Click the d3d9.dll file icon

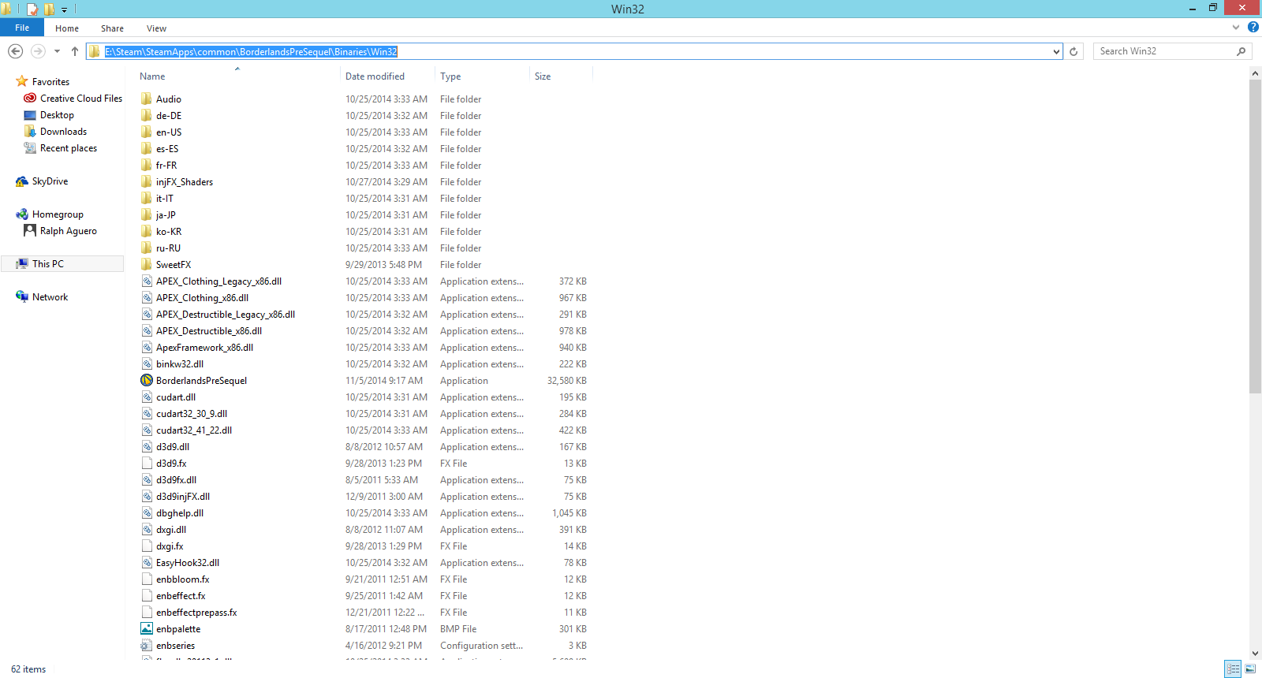tap(147, 446)
